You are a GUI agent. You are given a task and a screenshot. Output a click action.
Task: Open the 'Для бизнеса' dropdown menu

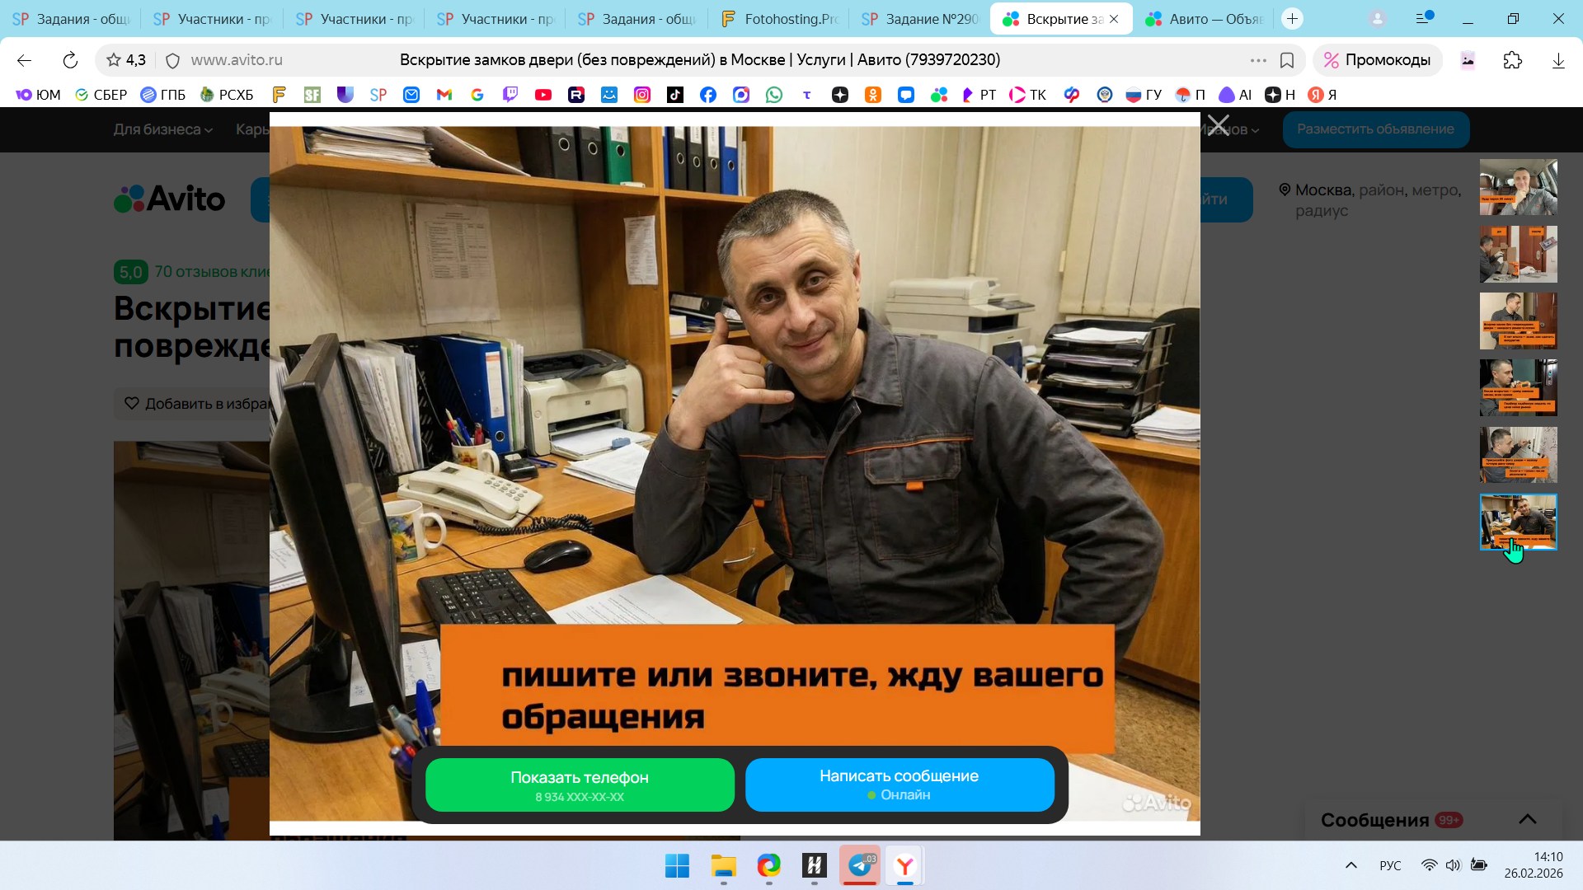point(162,129)
